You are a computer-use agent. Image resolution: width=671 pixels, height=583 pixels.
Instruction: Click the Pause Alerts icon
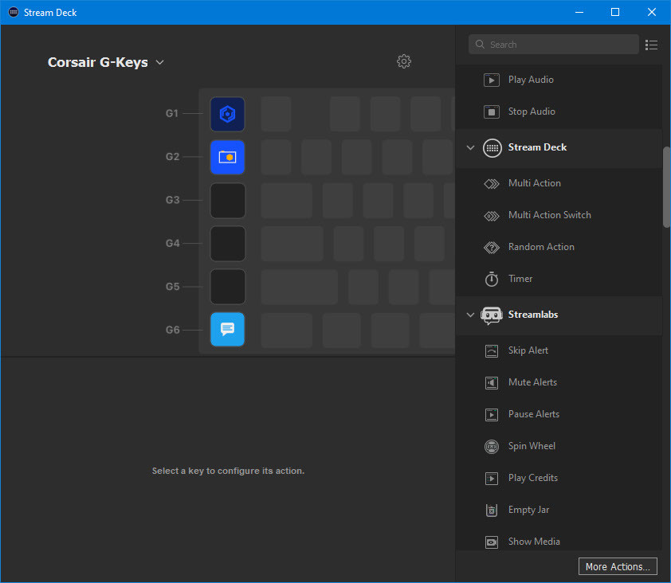(x=491, y=414)
